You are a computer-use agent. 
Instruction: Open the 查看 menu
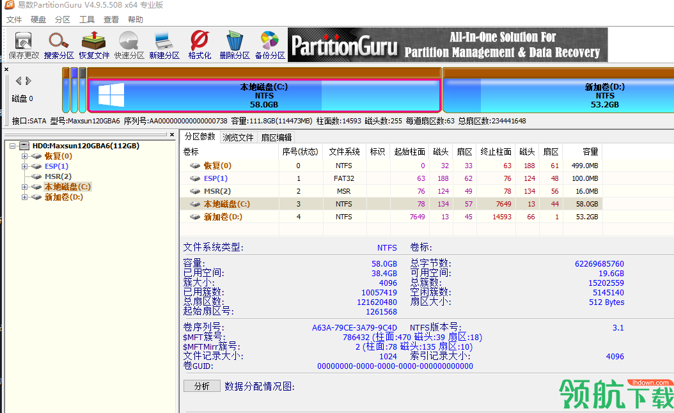point(111,20)
